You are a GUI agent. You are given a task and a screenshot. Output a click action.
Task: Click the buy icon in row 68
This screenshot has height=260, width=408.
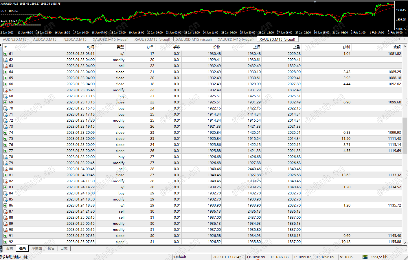tap(5, 96)
